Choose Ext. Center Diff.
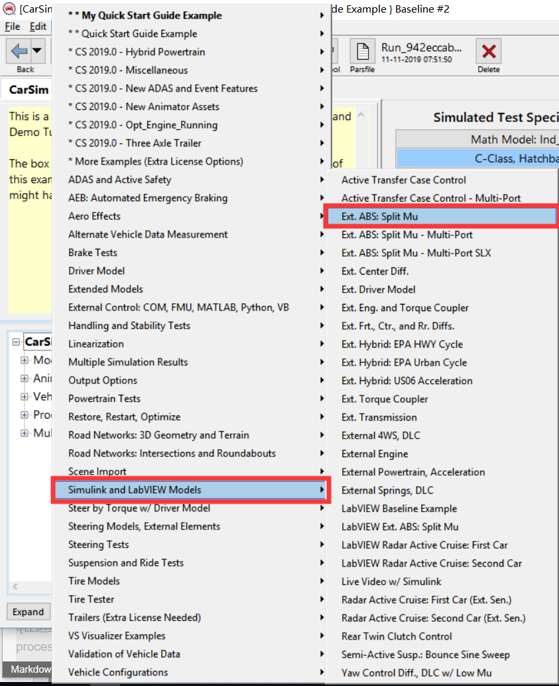559x686 pixels. pos(443,271)
